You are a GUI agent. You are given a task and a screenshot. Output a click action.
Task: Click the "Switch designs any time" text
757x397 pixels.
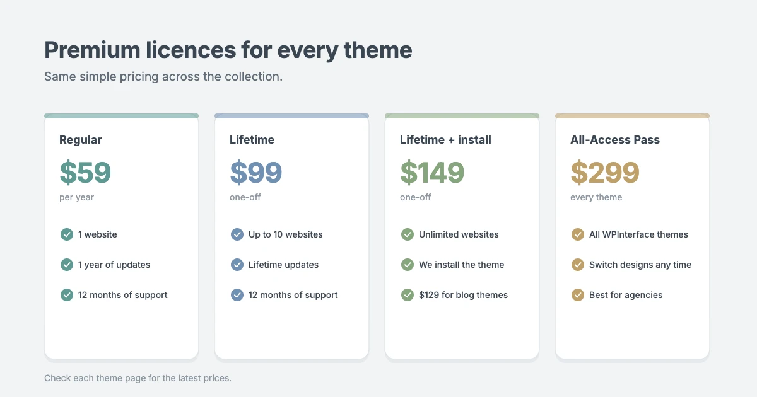[640, 265]
